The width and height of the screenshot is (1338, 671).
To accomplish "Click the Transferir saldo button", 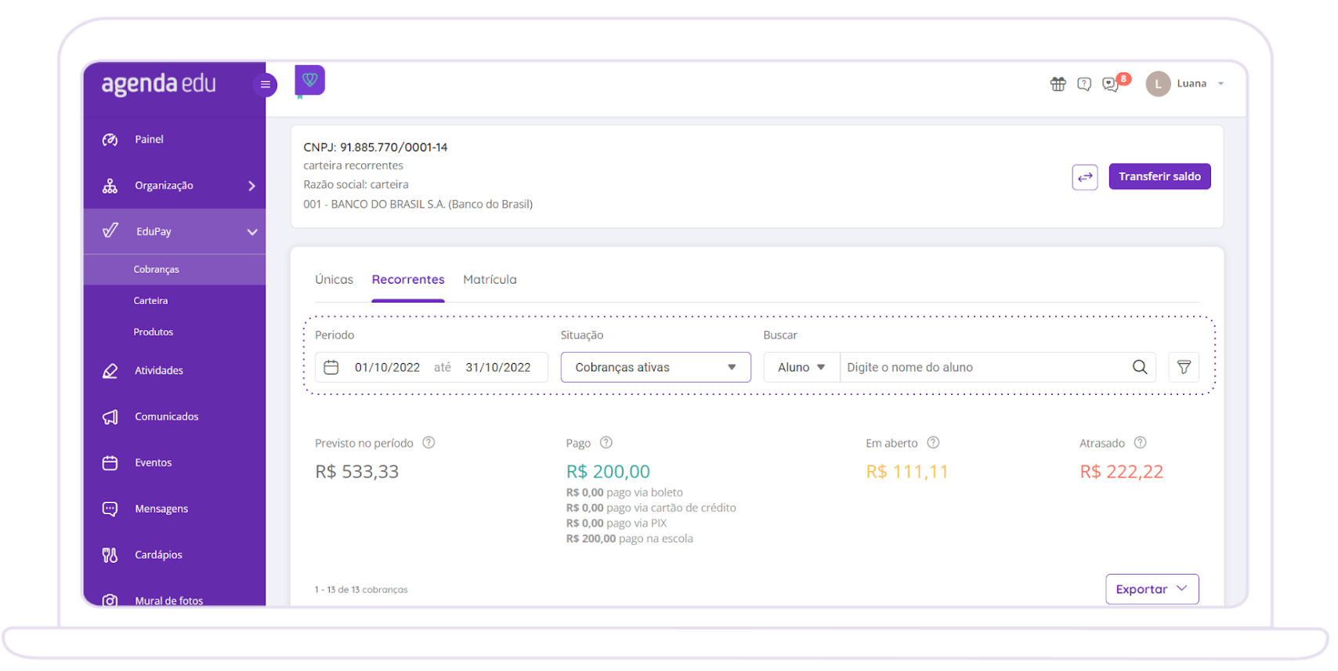I will pyautogui.click(x=1159, y=176).
